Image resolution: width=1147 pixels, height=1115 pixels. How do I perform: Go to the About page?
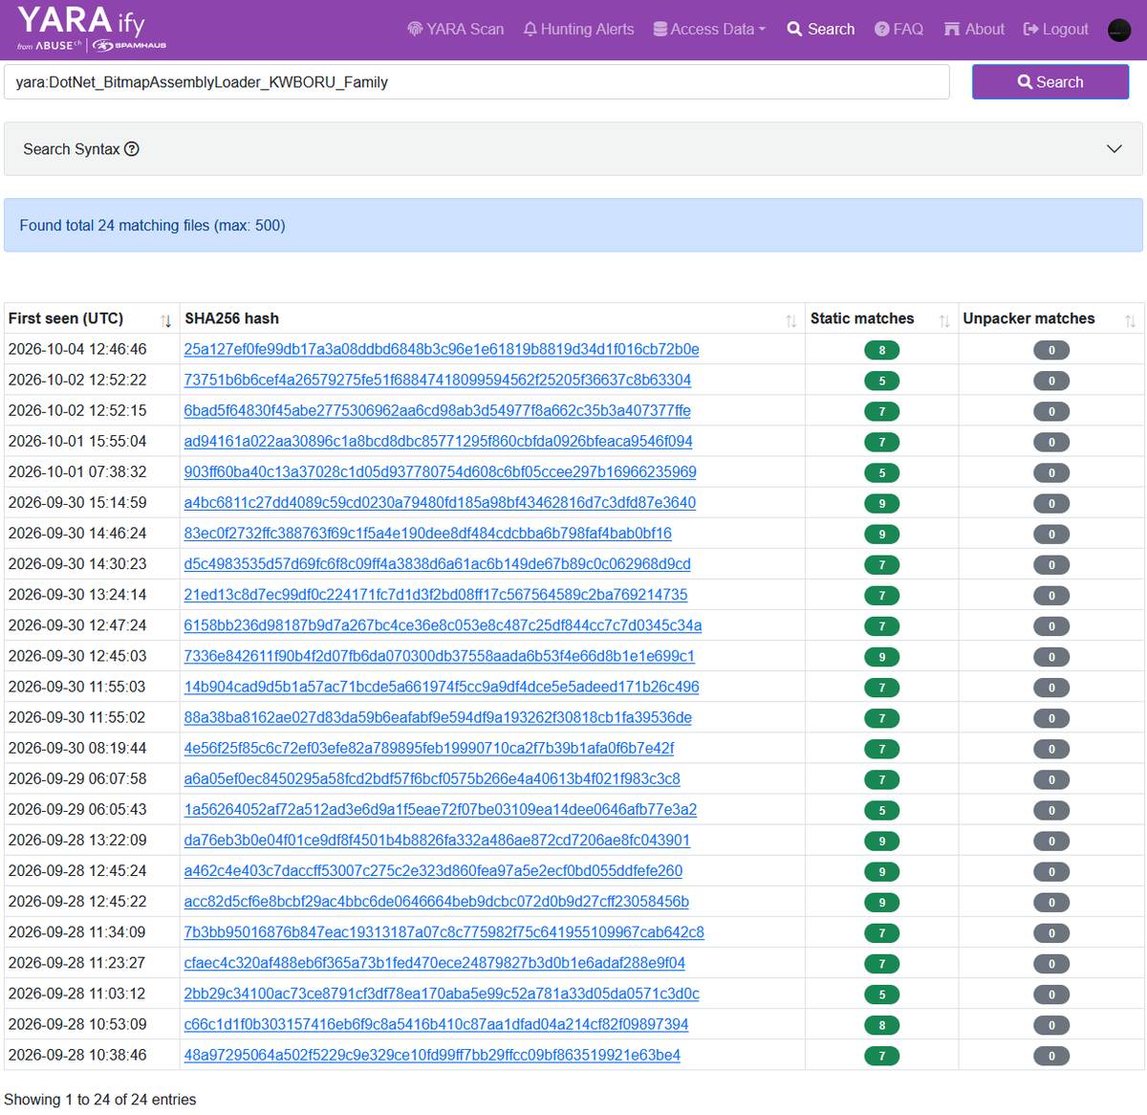click(x=974, y=29)
